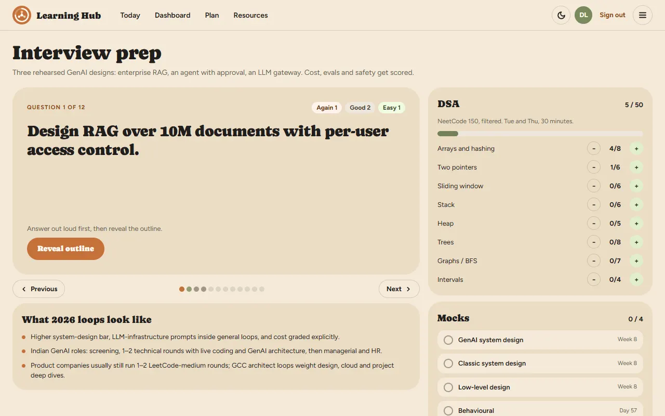Click the Sign out link

[x=613, y=15]
